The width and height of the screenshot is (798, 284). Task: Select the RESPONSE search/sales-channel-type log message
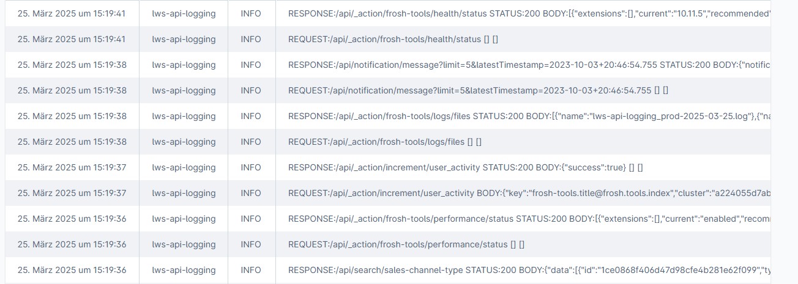526,270
